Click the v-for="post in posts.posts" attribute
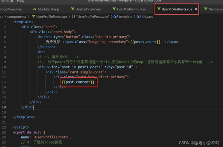Image resolution: width=223 pixels, height=147 pixels. [x=75, y=67]
